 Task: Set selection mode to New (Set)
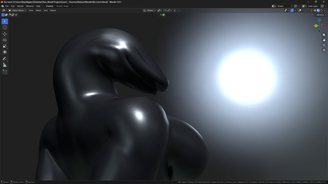pos(3,15)
